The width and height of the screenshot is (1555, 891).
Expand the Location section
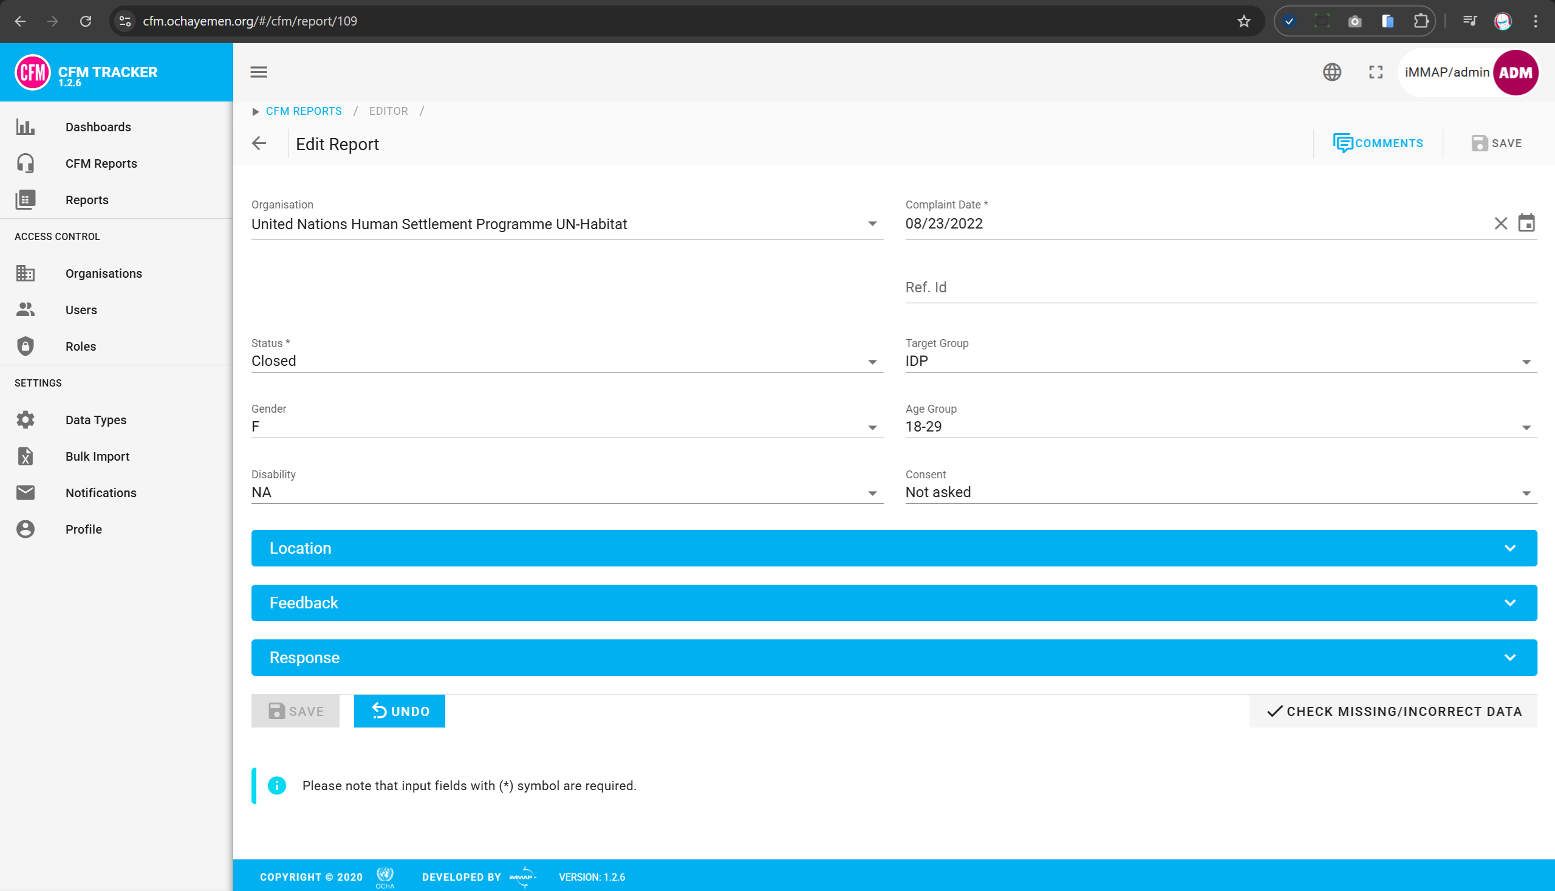point(893,548)
